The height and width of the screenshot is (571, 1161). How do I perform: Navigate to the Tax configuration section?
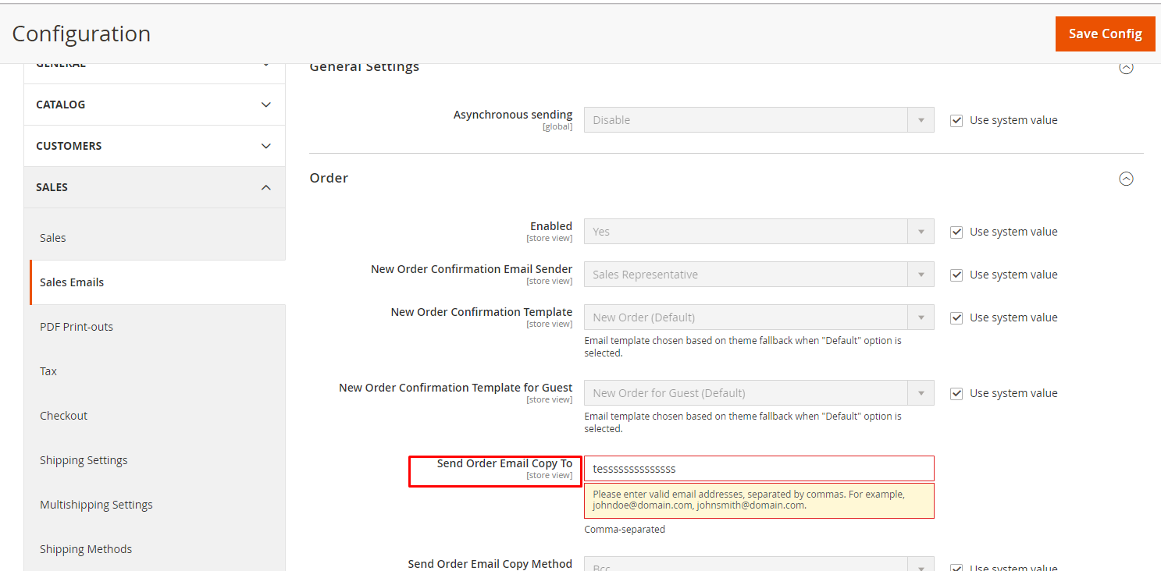pyautogui.click(x=48, y=371)
